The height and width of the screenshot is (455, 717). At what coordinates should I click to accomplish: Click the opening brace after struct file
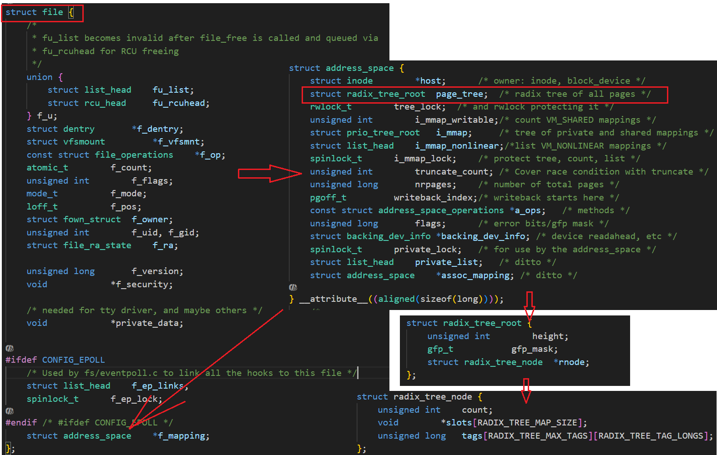[71, 12]
